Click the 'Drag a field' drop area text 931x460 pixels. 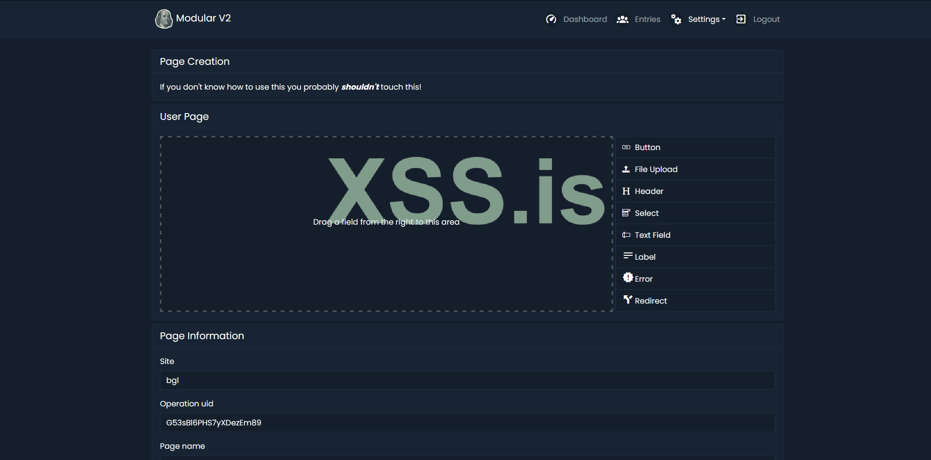click(386, 222)
